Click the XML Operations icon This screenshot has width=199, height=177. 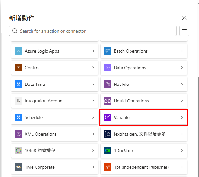(18, 134)
